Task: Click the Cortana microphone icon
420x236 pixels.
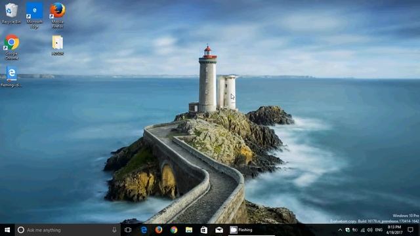Action: (114, 230)
